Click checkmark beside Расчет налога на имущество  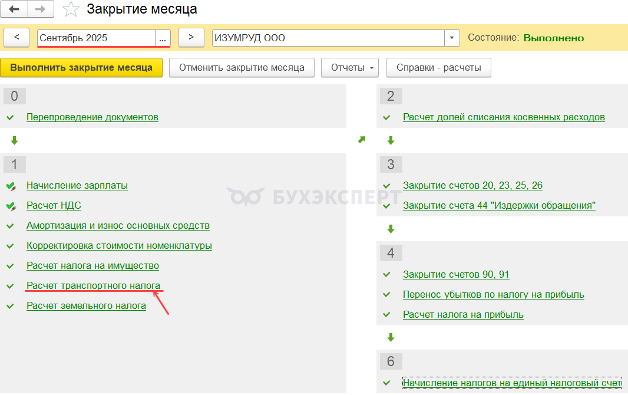(11, 266)
